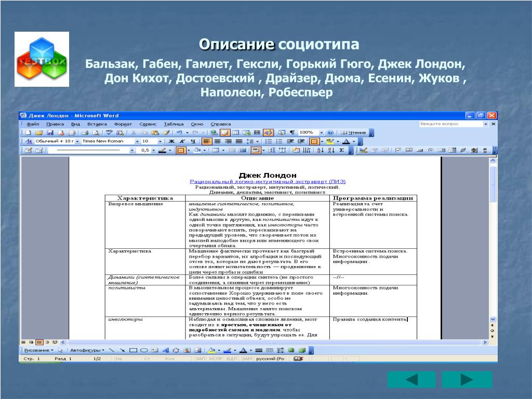
Task: Paste from clipboard icon
Action: click(155, 132)
